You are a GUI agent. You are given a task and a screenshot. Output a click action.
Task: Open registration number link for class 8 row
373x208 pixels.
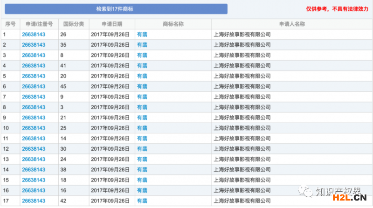(x=34, y=55)
